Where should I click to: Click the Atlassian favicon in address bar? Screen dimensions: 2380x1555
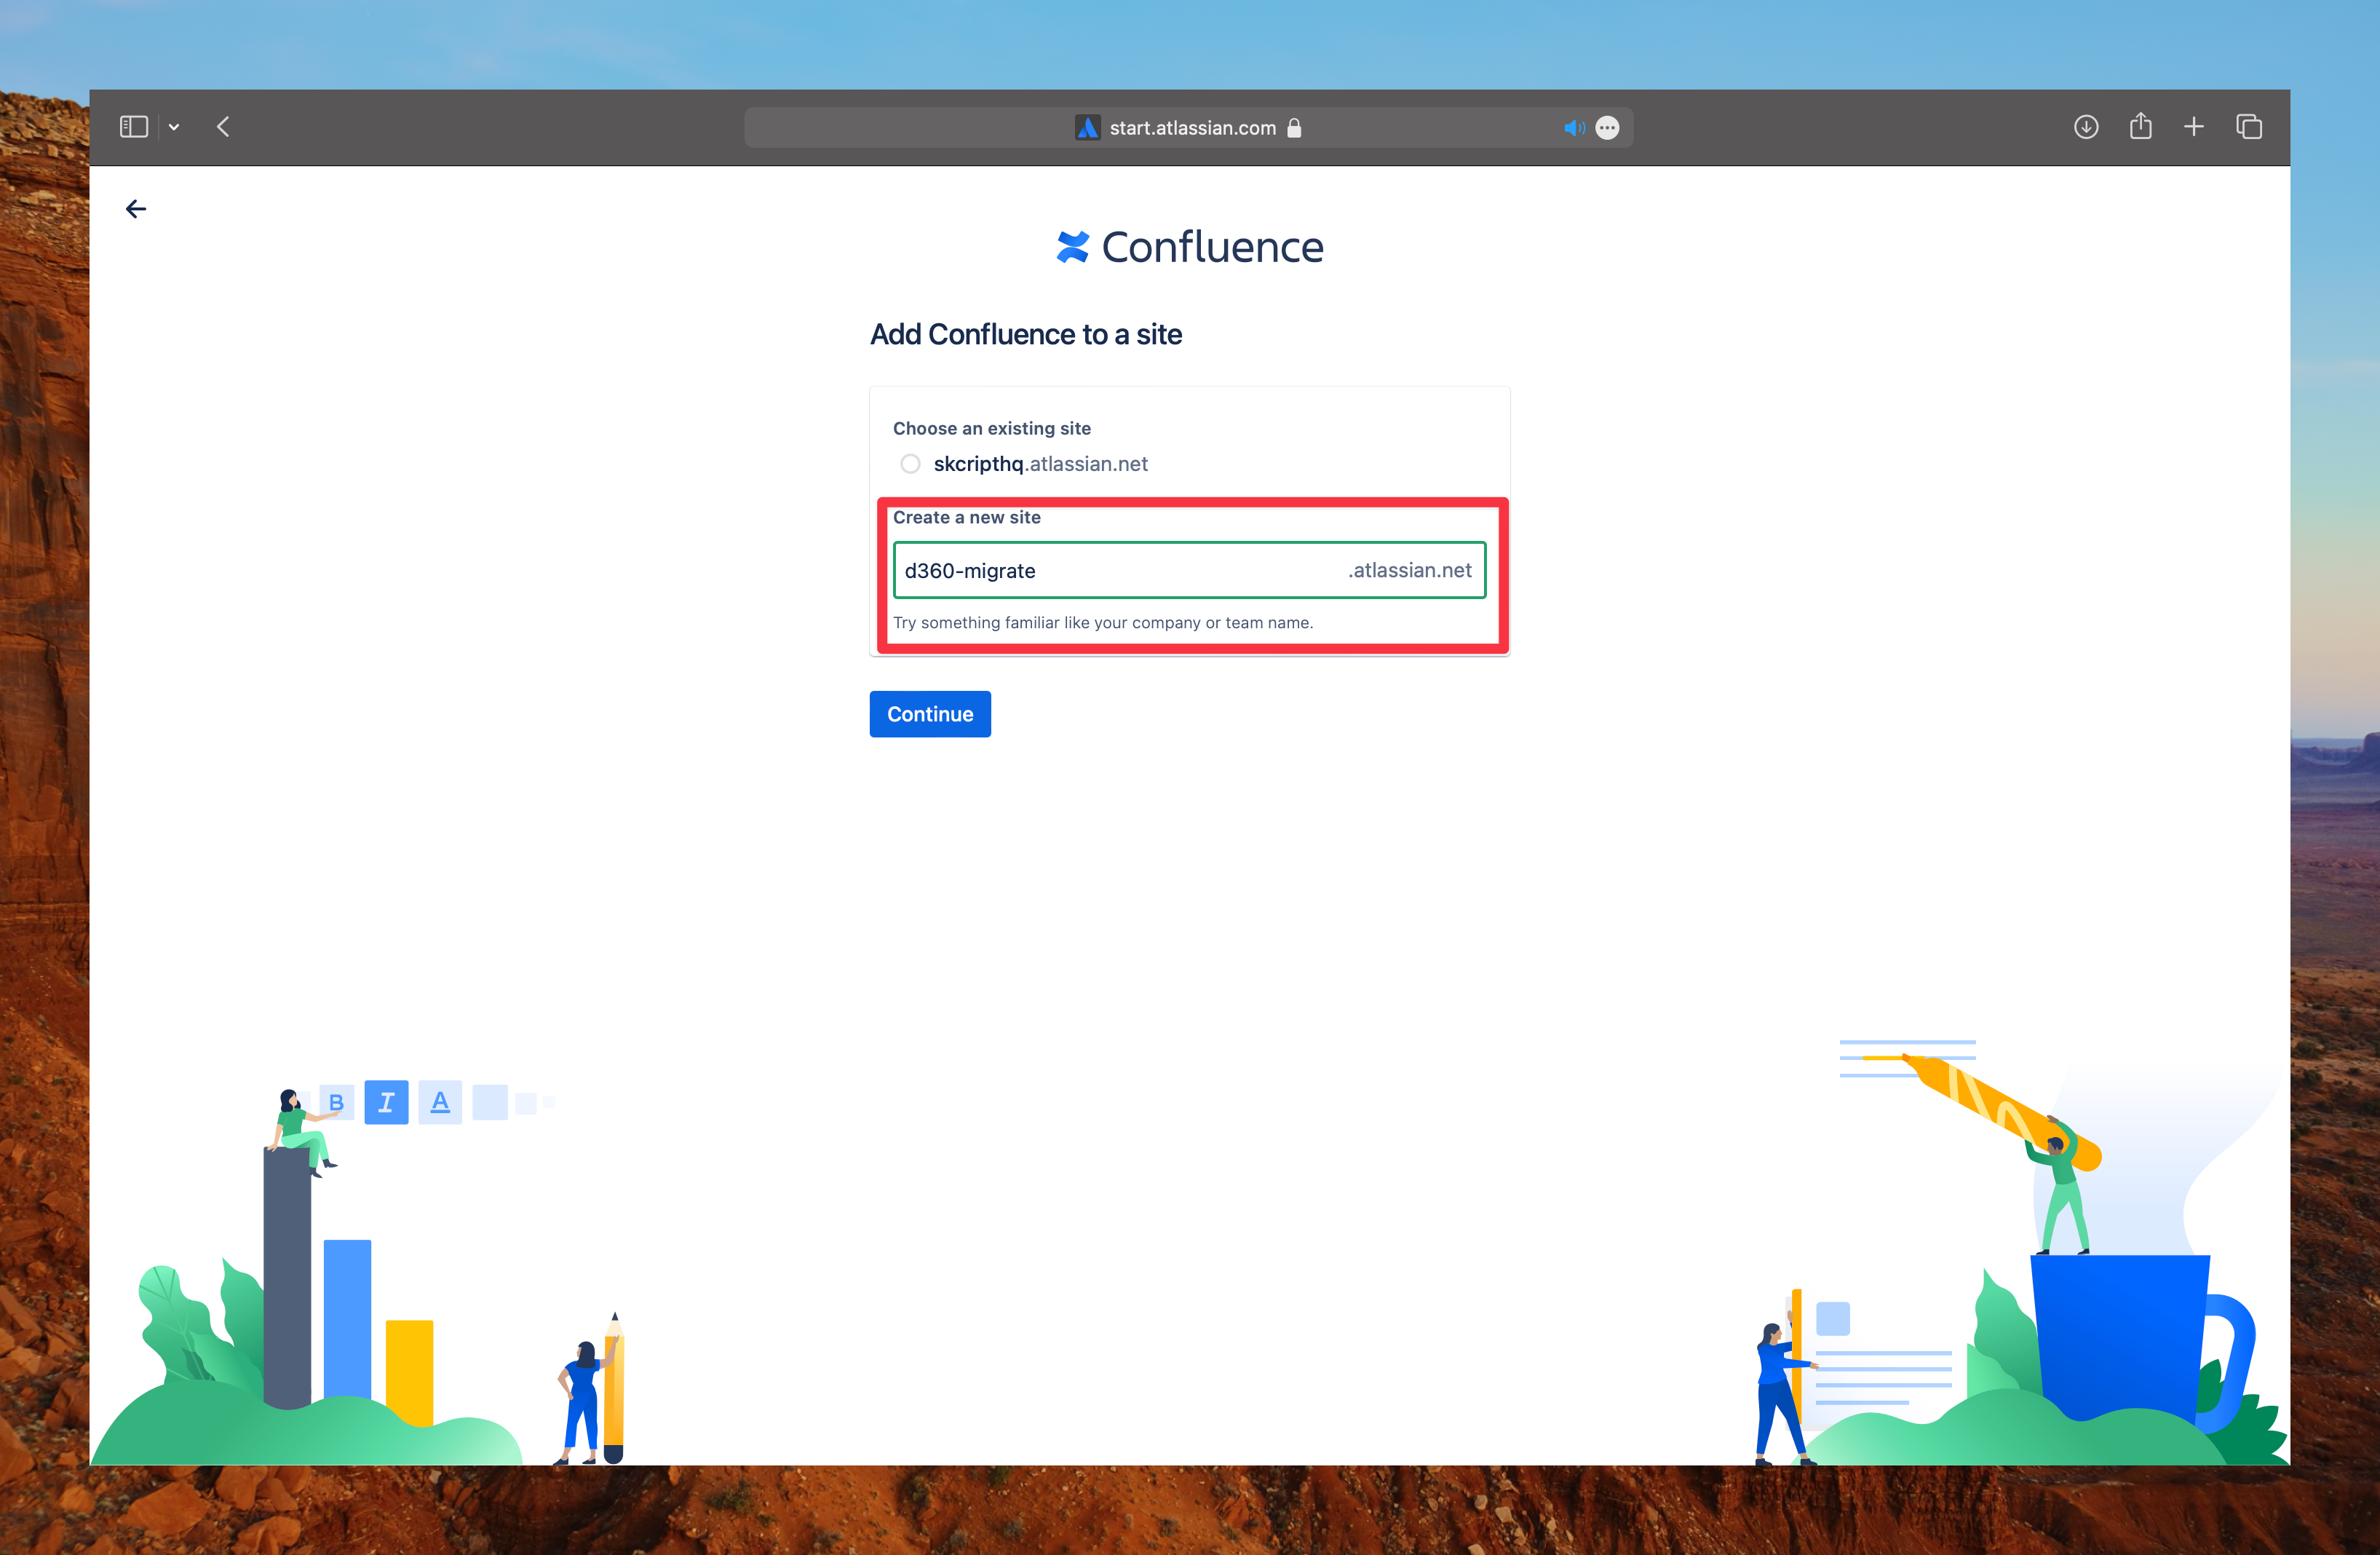pos(1087,128)
